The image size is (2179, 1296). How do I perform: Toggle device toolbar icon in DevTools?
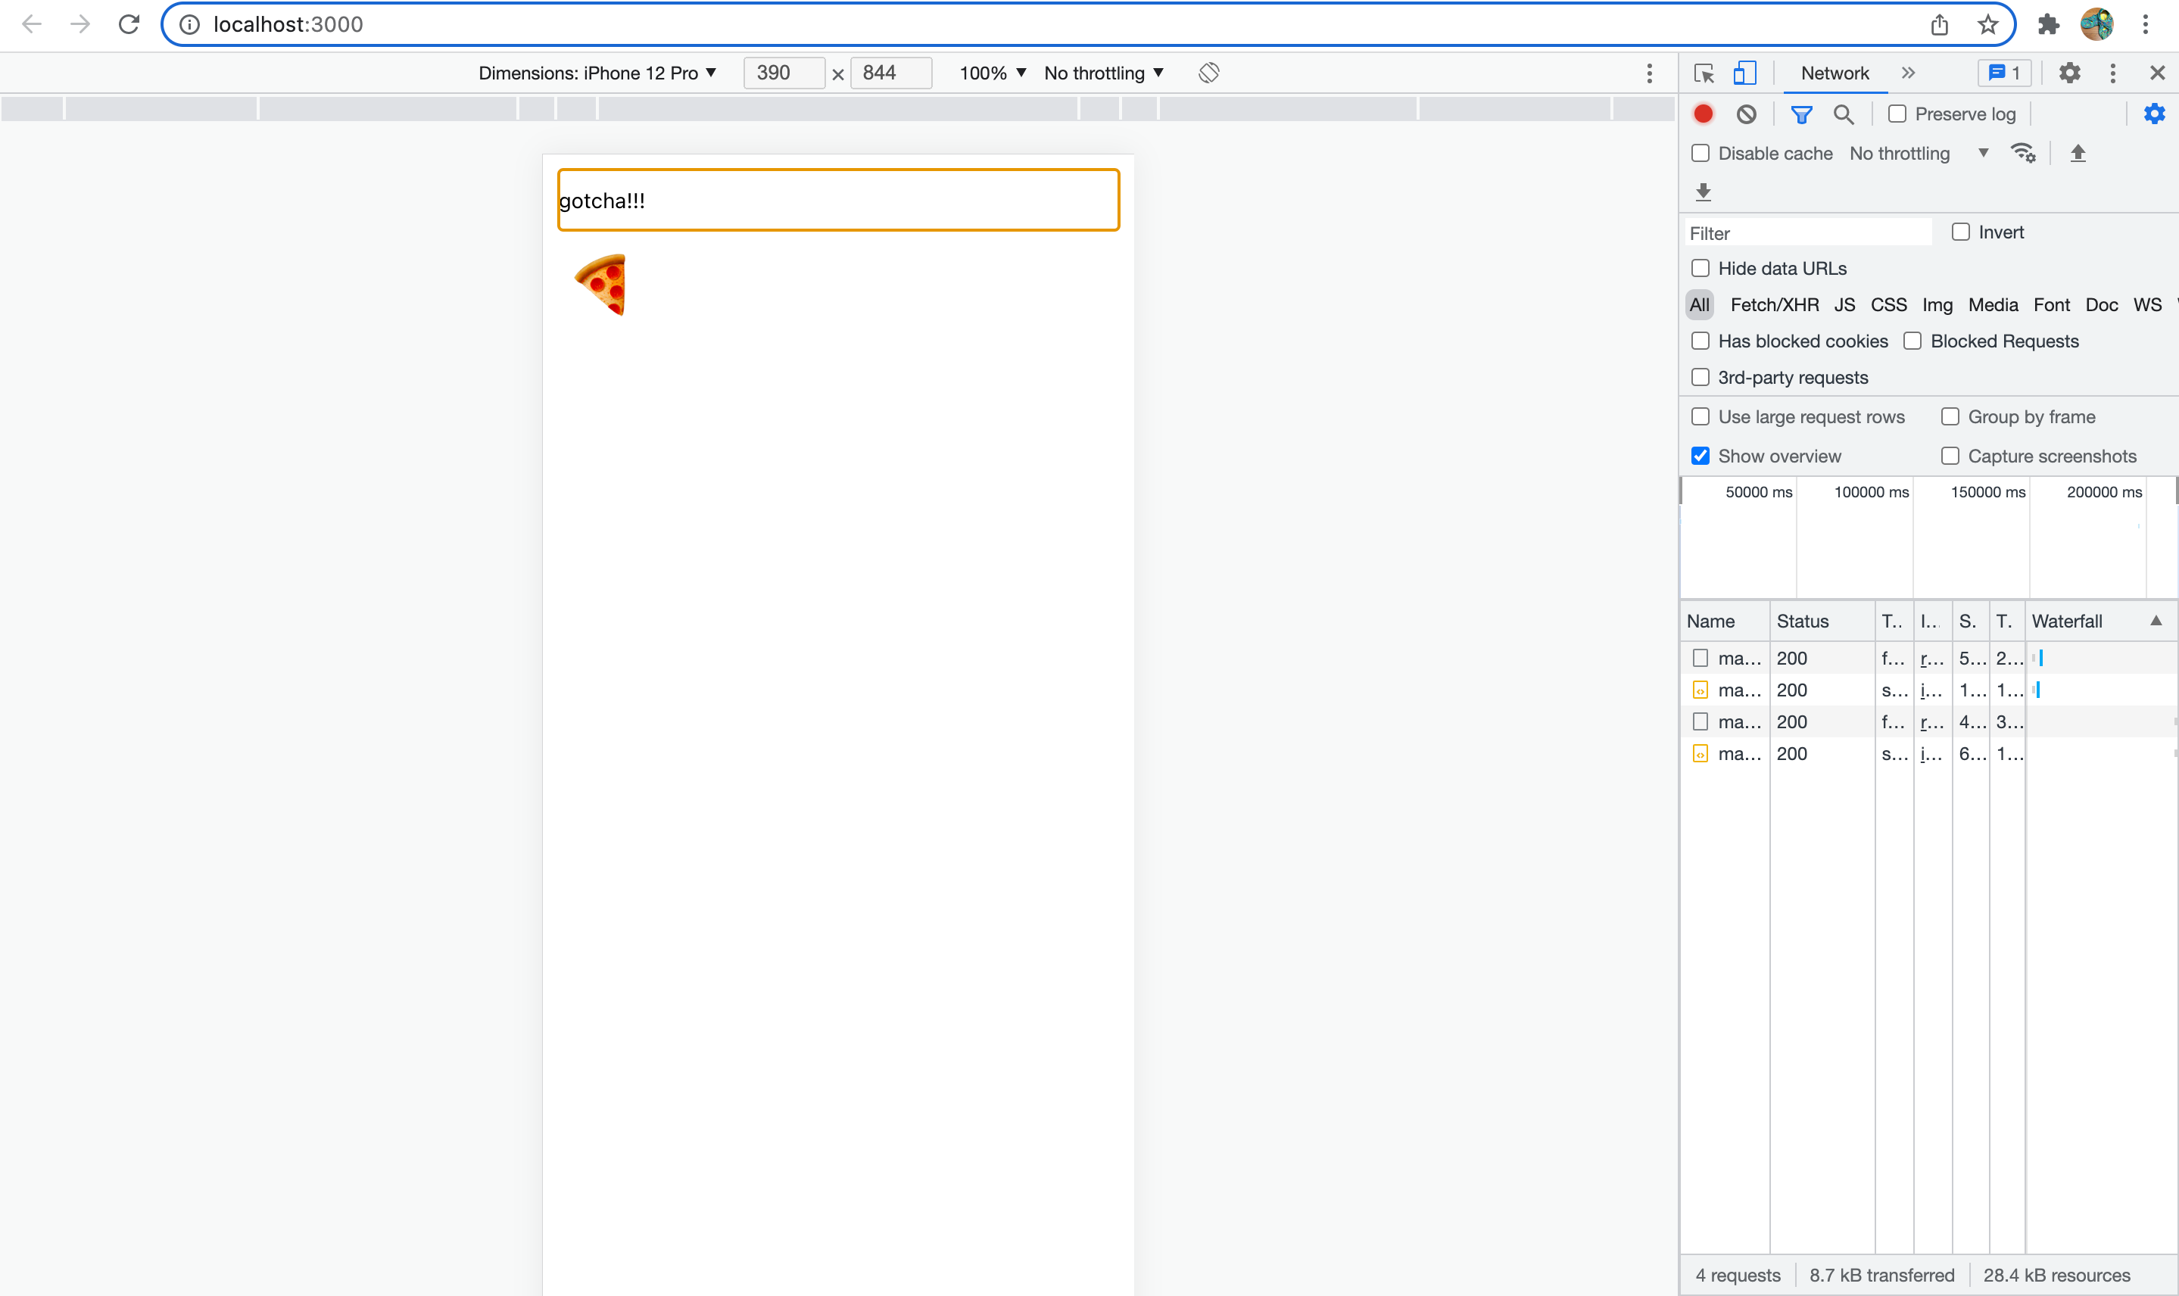[1744, 73]
